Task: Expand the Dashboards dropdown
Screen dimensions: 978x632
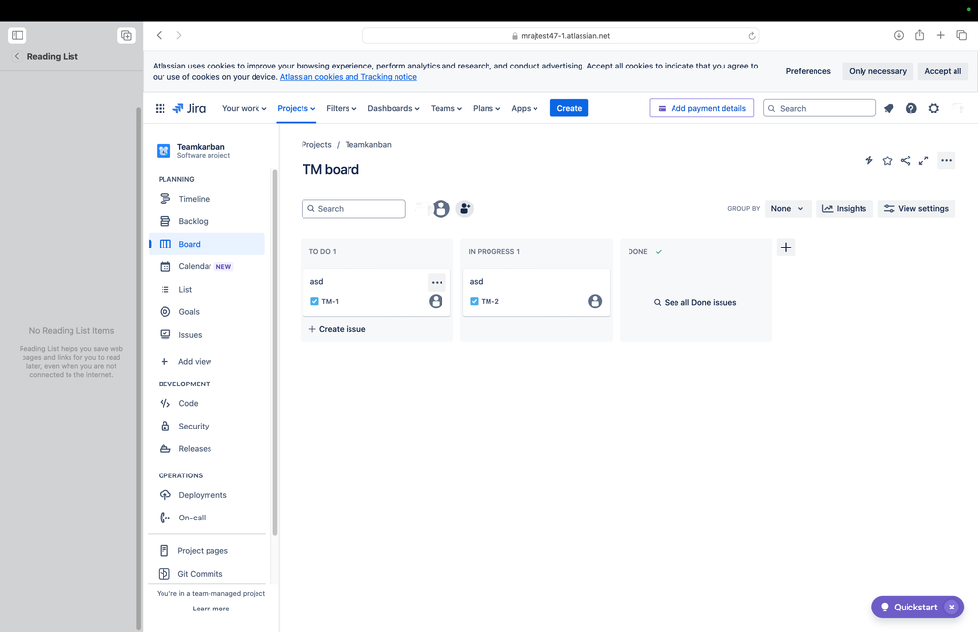Action: 393,108
